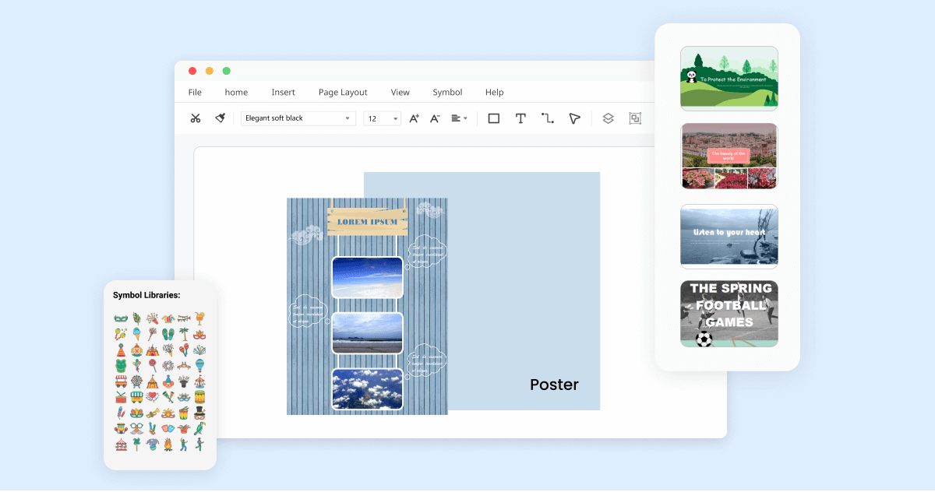Select the Text tool
Screen dimensions: 935x492
click(x=520, y=118)
